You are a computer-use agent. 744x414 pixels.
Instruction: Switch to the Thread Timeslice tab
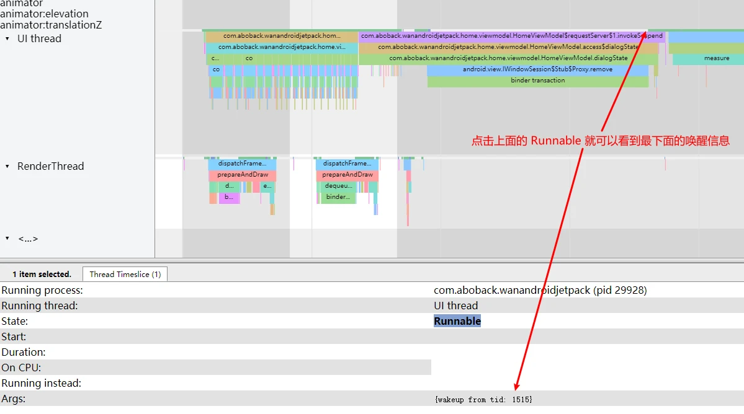(124, 273)
